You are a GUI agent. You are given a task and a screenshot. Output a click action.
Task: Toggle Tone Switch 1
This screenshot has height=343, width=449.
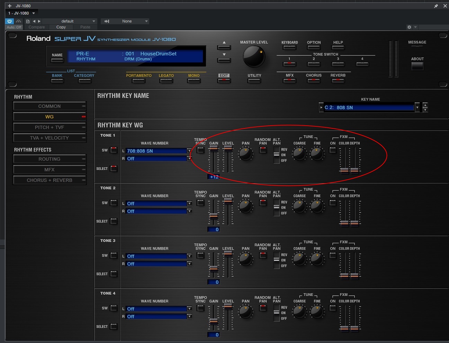click(289, 64)
